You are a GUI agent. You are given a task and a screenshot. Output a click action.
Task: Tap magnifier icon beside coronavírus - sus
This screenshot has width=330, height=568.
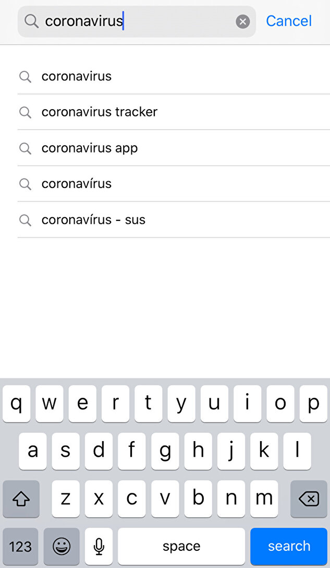(25, 220)
